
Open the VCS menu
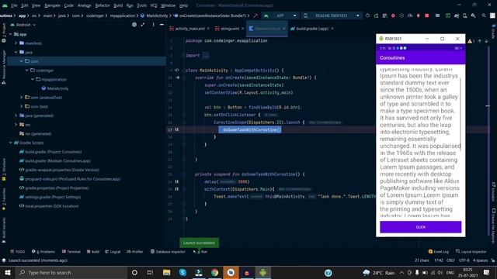click(x=154, y=5)
